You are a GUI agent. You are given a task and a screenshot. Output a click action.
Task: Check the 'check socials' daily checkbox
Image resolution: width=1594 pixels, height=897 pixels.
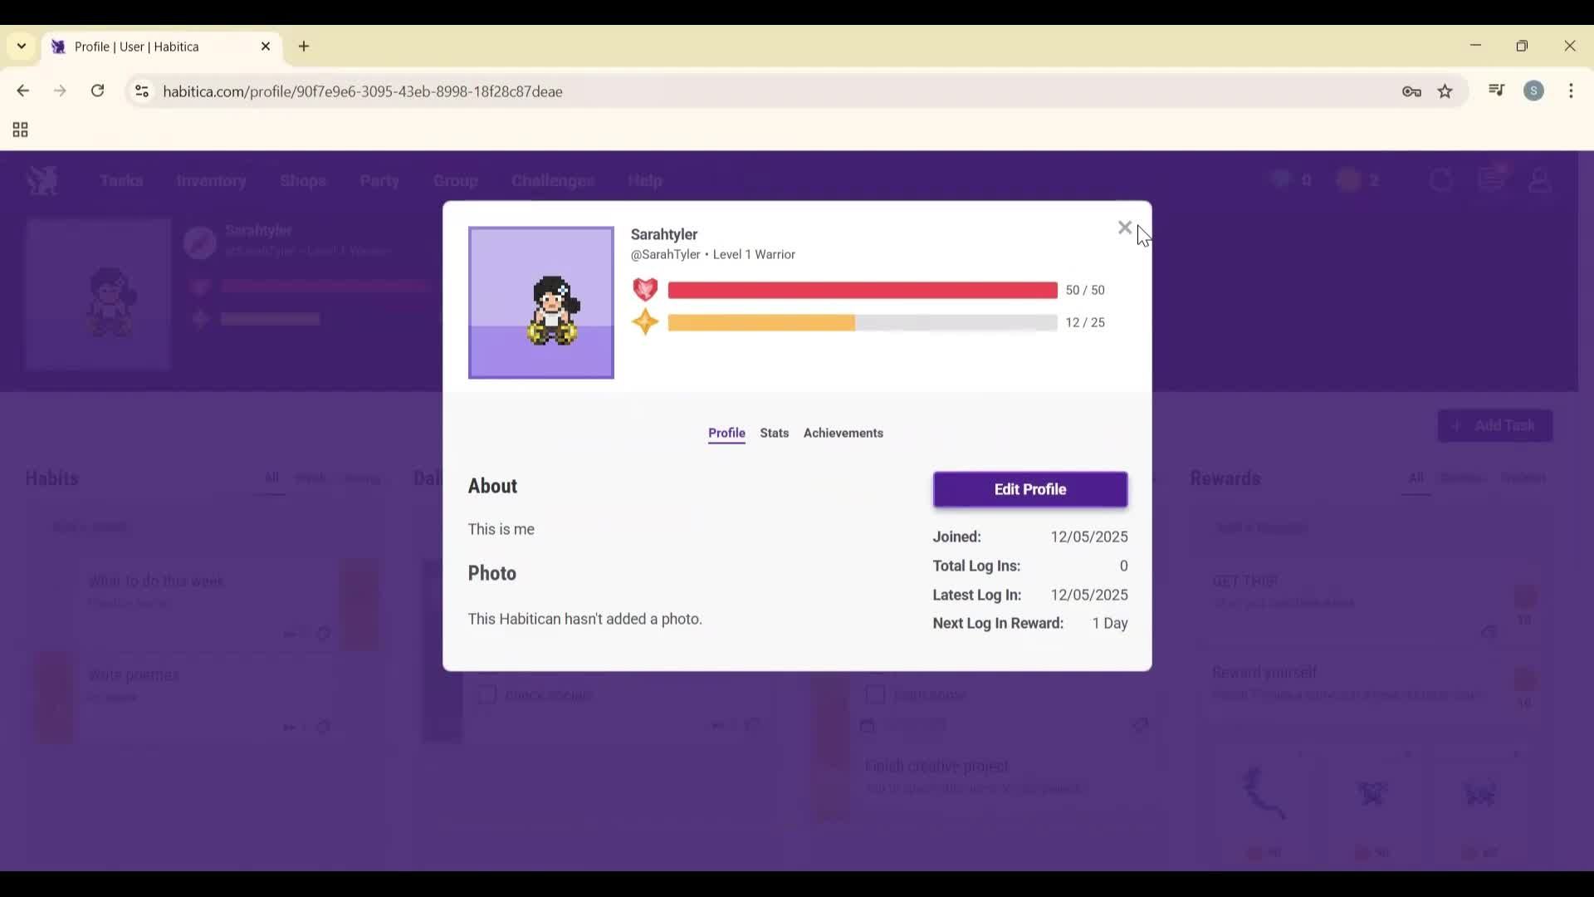tap(487, 695)
